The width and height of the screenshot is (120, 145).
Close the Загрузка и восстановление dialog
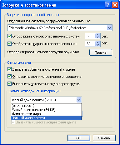[115, 5]
